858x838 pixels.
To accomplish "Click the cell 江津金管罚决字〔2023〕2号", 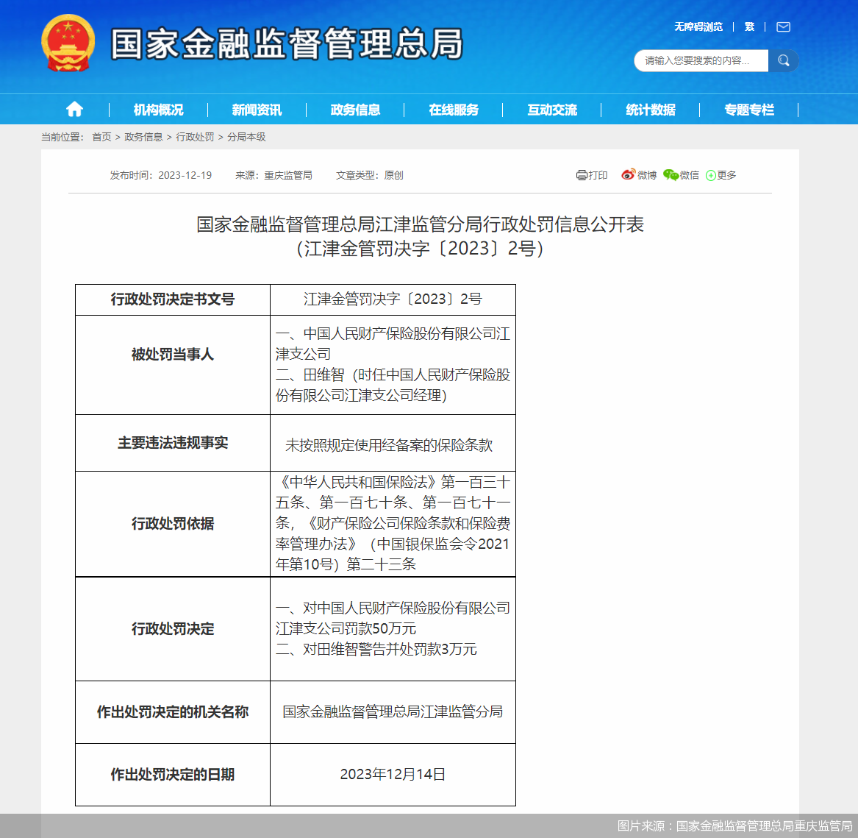I will (393, 299).
